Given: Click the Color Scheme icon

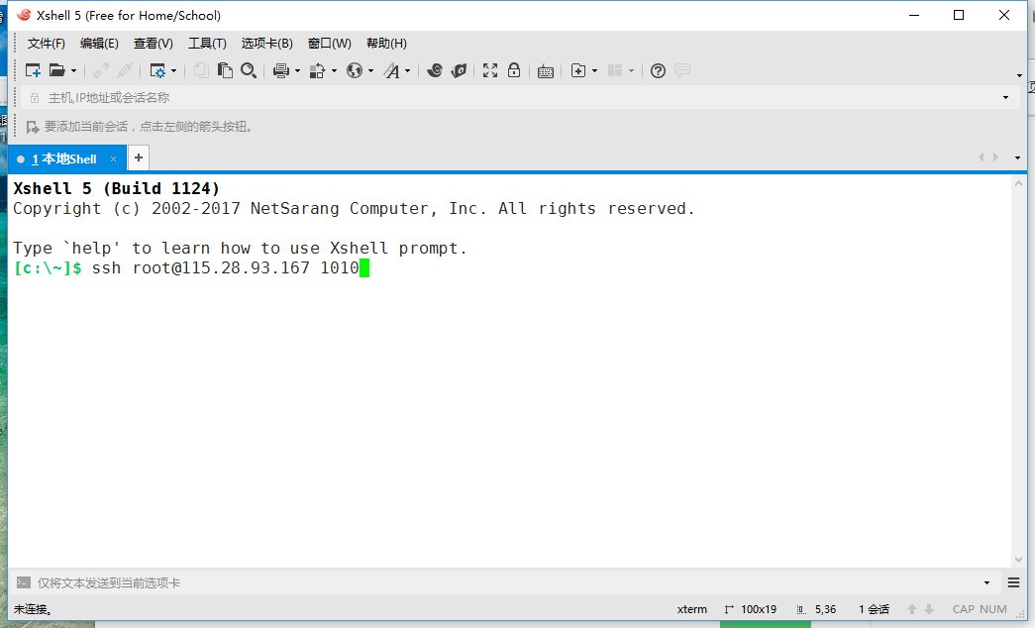Looking at the screenshot, I should [318, 70].
